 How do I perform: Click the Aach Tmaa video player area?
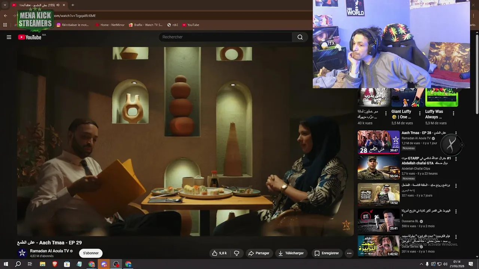tap(185, 141)
